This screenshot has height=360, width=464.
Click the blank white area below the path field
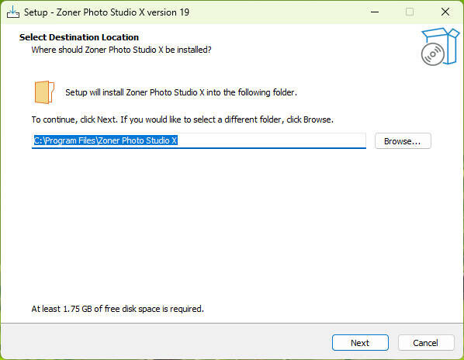tap(230, 225)
